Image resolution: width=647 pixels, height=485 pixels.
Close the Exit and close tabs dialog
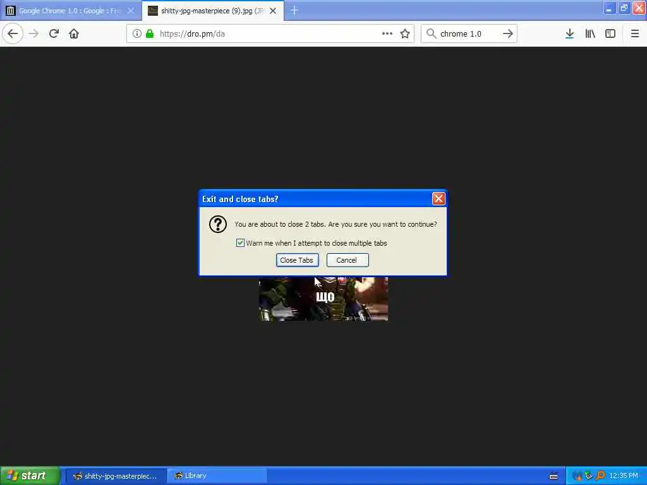pos(438,199)
